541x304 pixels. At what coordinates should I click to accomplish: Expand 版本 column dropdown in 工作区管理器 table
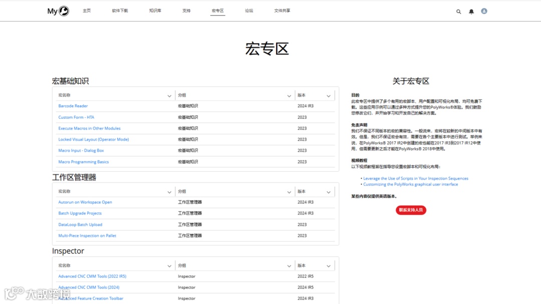(329, 192)
